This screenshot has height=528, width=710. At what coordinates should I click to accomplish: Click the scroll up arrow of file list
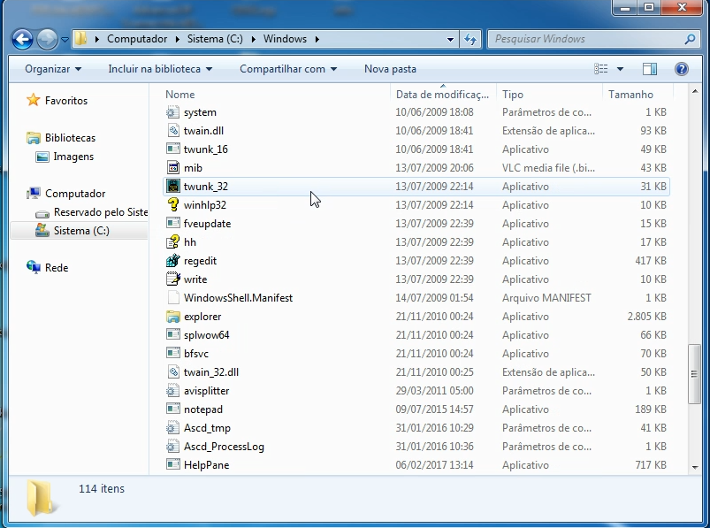pyautogui.click(x=695, y=92)
